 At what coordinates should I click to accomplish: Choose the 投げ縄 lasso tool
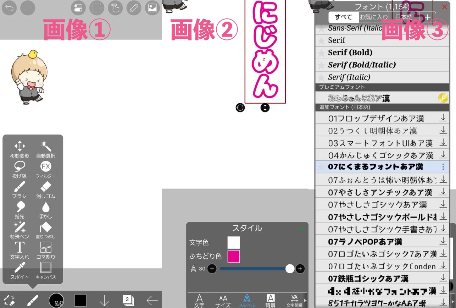click(x=20, y=170)
